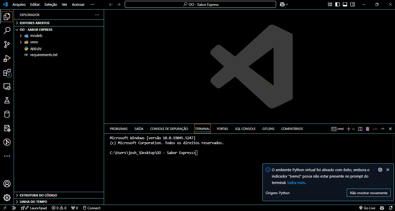The width and height of the screenshot is (395, 211).
Task: Click Go Live in status bar
Action: click(x=367, y=208)
